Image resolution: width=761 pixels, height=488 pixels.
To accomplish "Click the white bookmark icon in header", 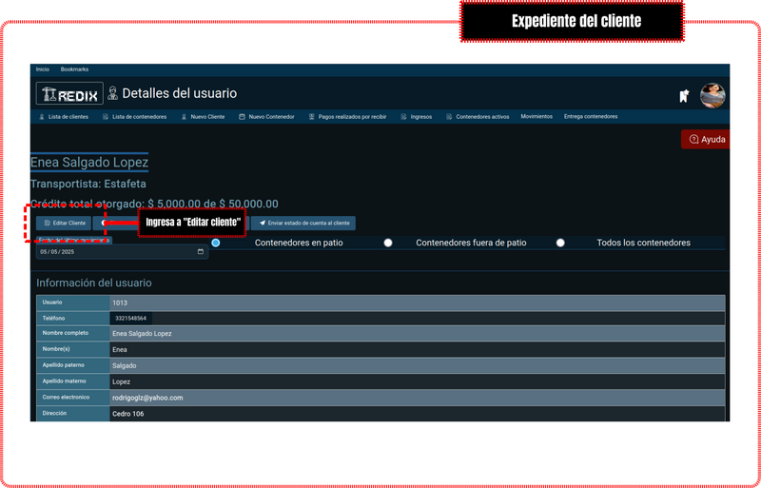I will [x=683, y=95].
